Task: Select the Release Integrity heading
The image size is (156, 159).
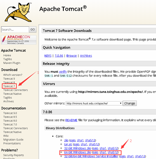Action: 56,64
